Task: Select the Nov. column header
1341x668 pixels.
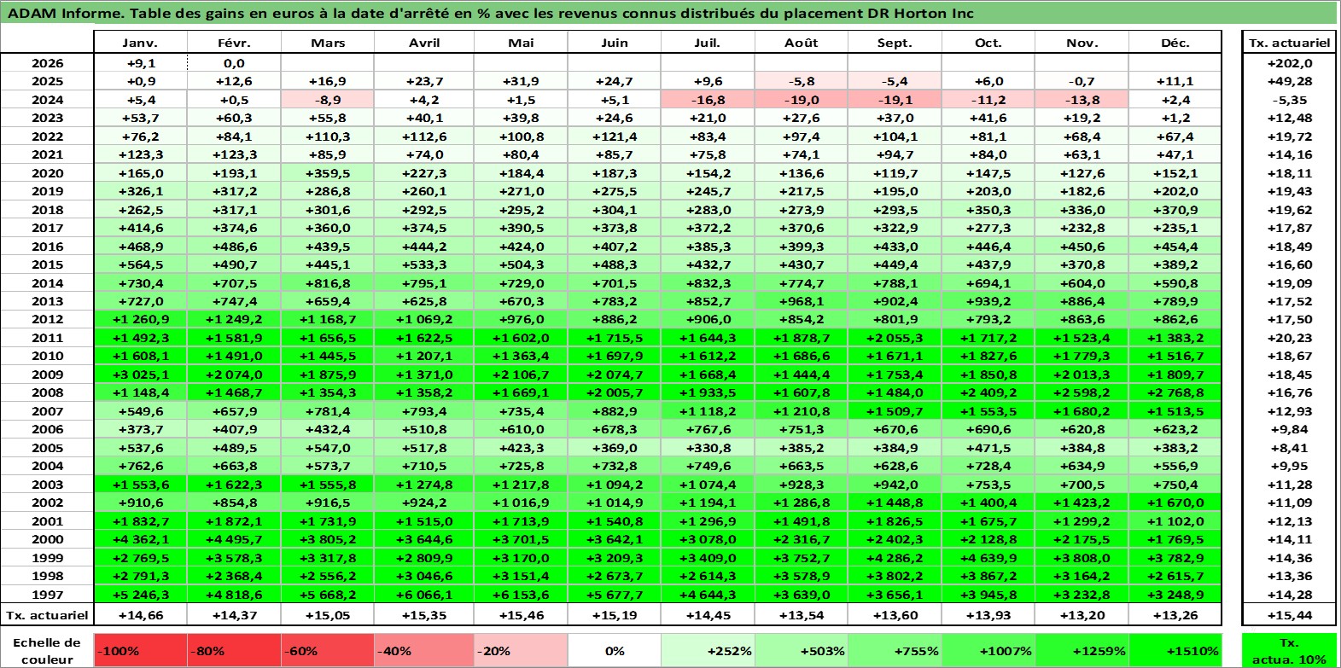Action: [x=1082, y=43]
